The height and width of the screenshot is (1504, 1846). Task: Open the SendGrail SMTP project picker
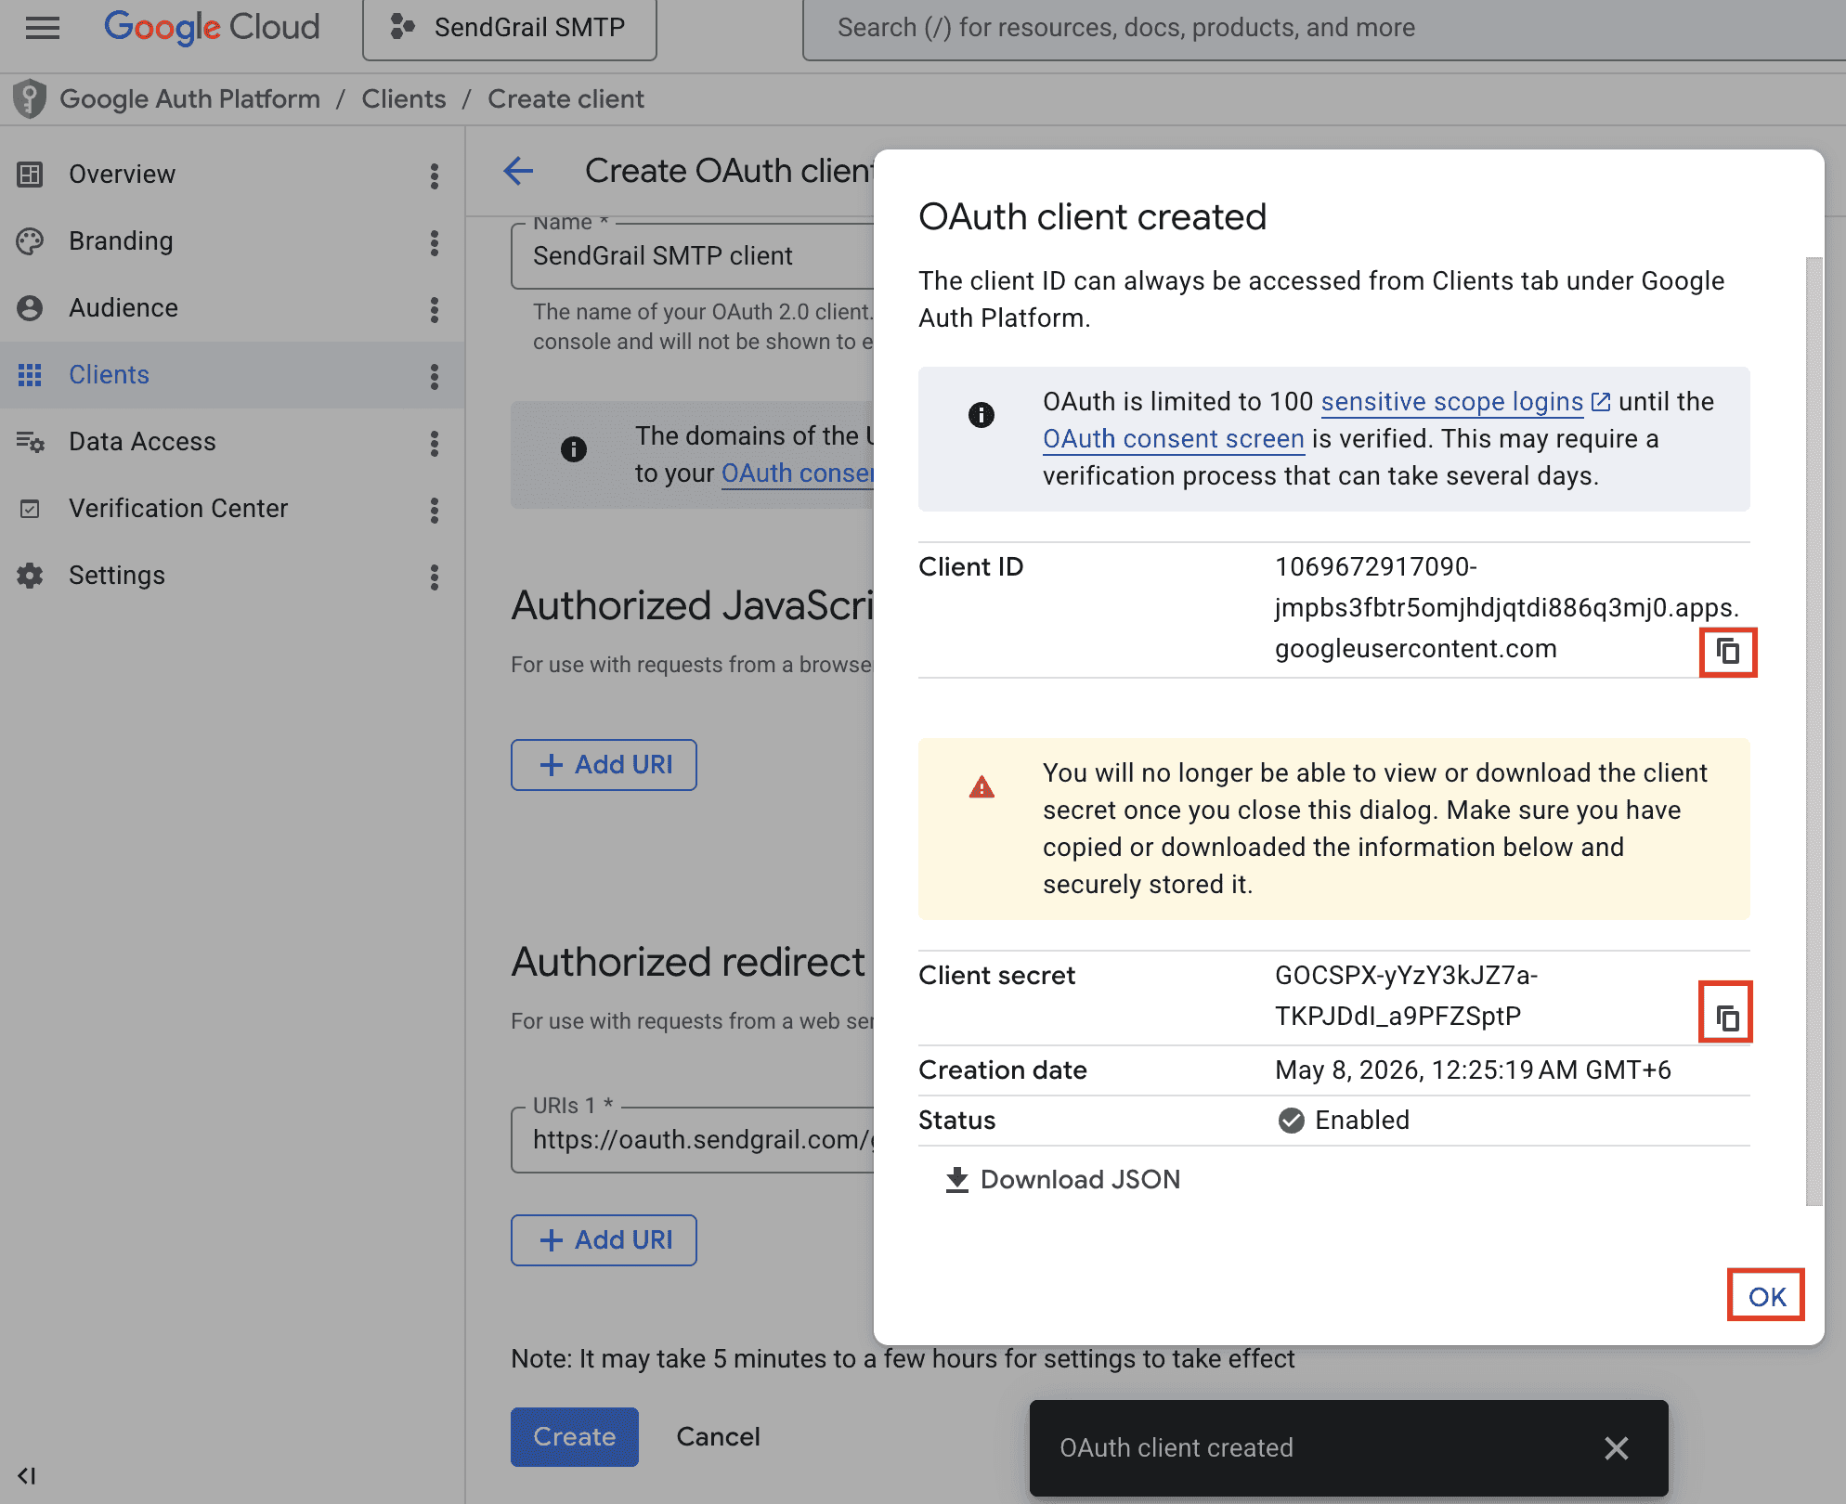tap(510, 28)
